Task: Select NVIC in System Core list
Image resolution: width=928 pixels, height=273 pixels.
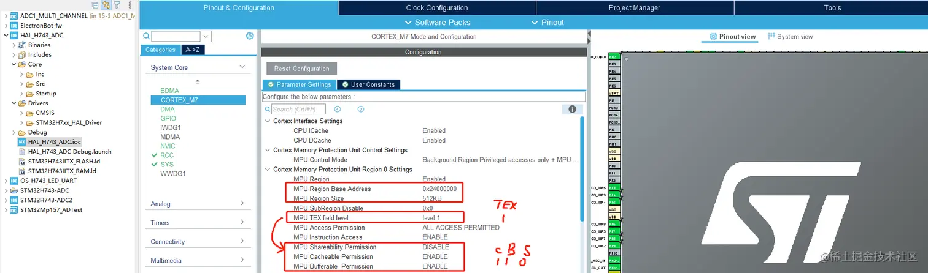Action: pos(168,146)
